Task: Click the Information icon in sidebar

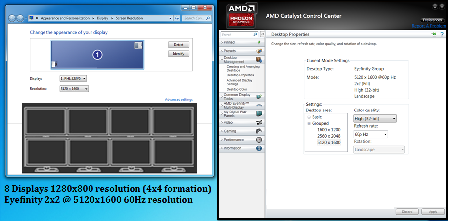Action: click(259, 148)
